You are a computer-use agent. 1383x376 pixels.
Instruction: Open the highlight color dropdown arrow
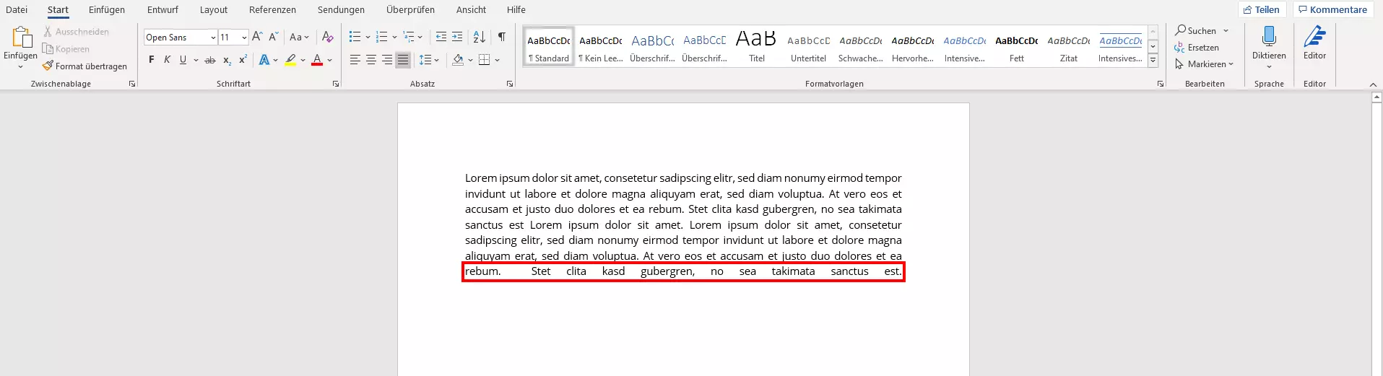(303, 60)
